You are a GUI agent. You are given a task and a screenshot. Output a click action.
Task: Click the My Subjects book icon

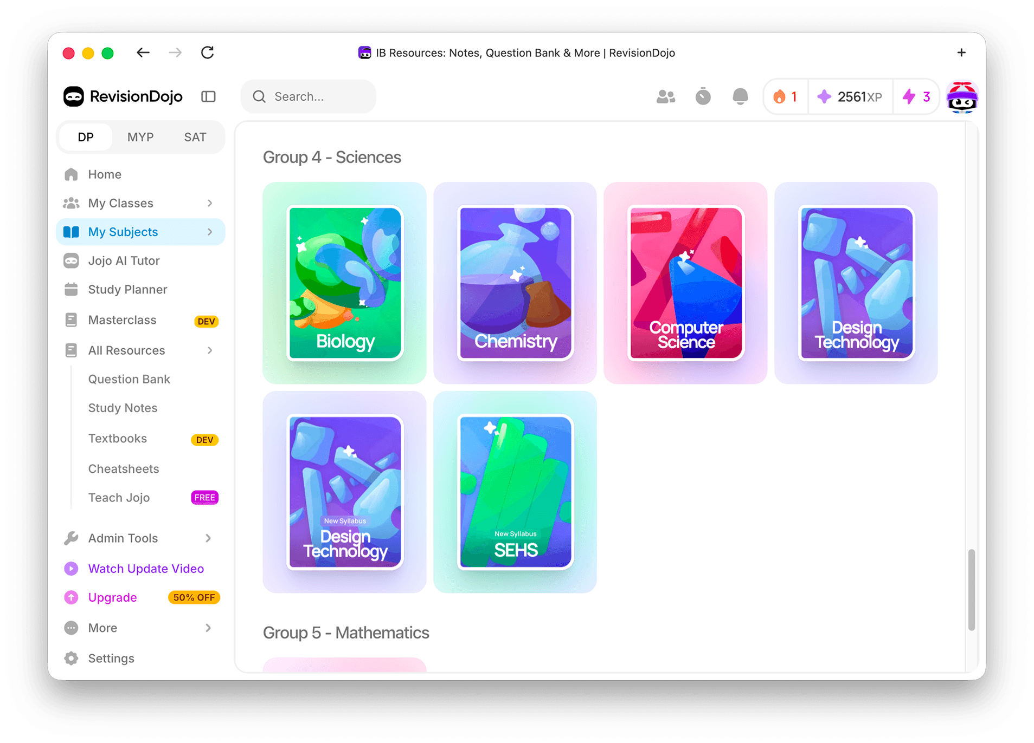tap(71, 232)
